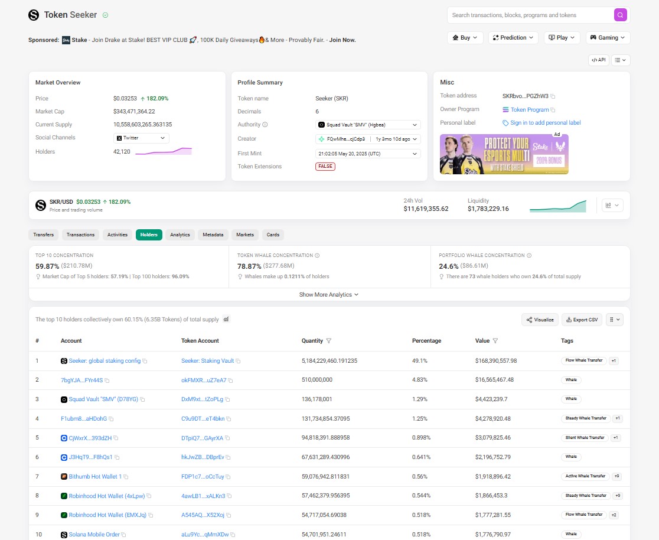Click the verified checkmark beside Token Seeker
Screen dimensions: 659x540
click(x=106, y=15)
